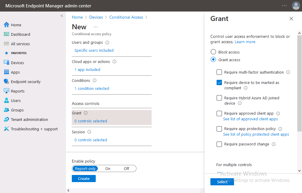Click the Troubleshooting + support tools icon
This screenshot has height=193, width=302.
click(x=7, y=129)
